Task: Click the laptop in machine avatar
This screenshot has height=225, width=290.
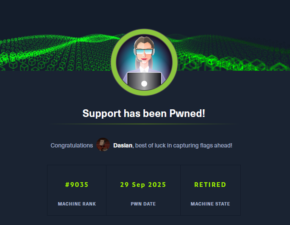Action: (x=144, y=81)
